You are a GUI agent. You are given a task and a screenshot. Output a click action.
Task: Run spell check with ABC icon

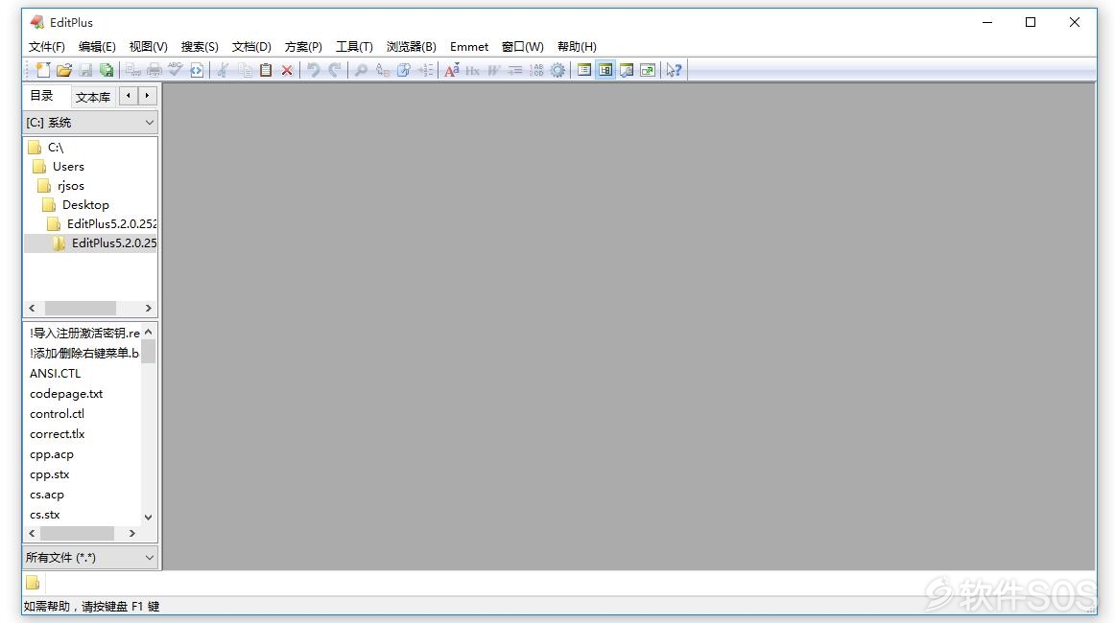(x=175, y=70)
